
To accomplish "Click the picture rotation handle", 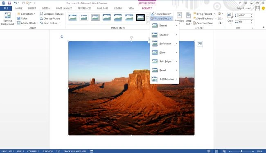I will (x=131, y=38).
